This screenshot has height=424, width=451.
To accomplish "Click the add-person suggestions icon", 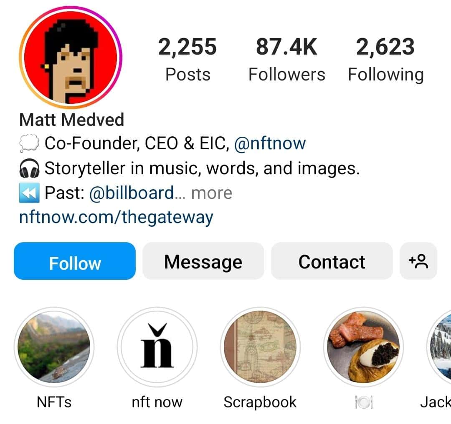I will tap(419, 261).
